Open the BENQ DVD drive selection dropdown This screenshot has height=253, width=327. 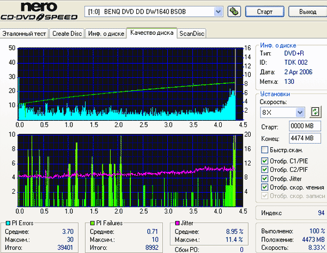click(218, 11)
